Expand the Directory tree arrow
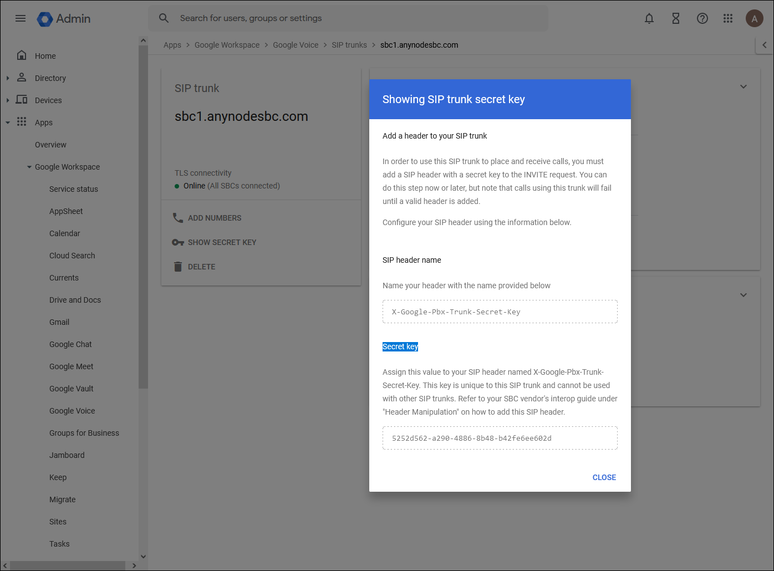This screenshot has width=774, height=571. (8, 78)
